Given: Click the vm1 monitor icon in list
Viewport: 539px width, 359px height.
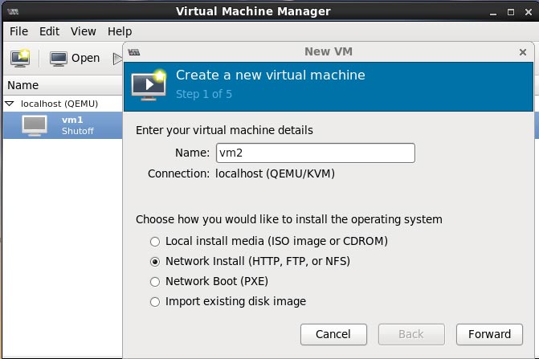Looking at the screenshot, I should [x=35, y=125].
